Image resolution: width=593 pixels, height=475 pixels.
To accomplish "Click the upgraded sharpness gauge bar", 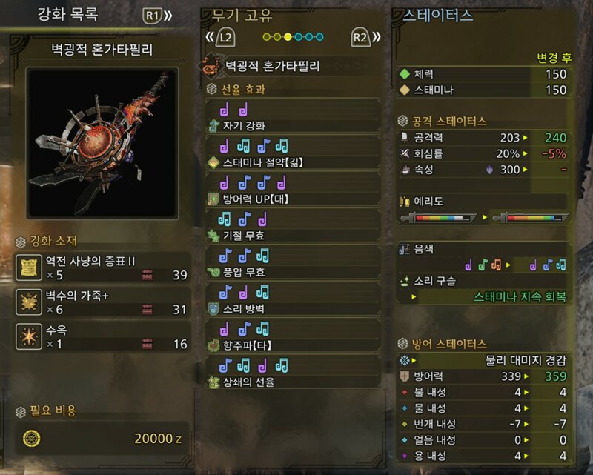I will [529, 218].
